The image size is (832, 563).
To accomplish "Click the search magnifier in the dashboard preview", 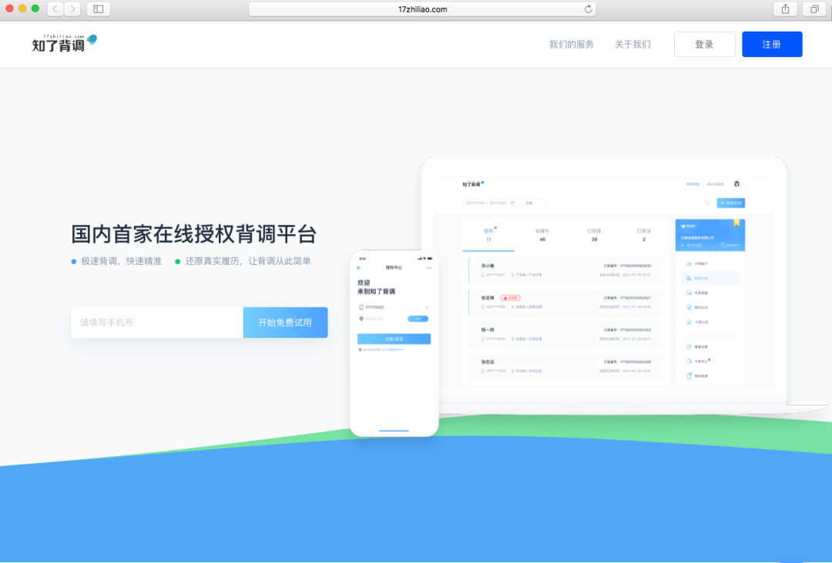I will [707, 203].
